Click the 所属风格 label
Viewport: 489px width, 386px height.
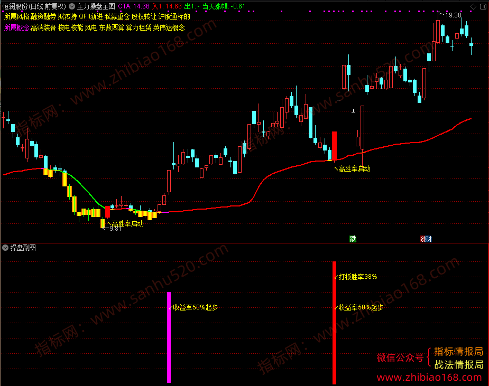pyautogui.click(x=16, y=16)
